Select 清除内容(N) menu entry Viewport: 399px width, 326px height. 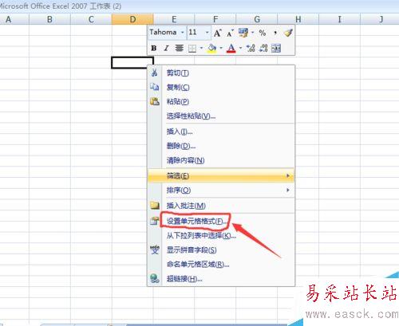point(221,160)
